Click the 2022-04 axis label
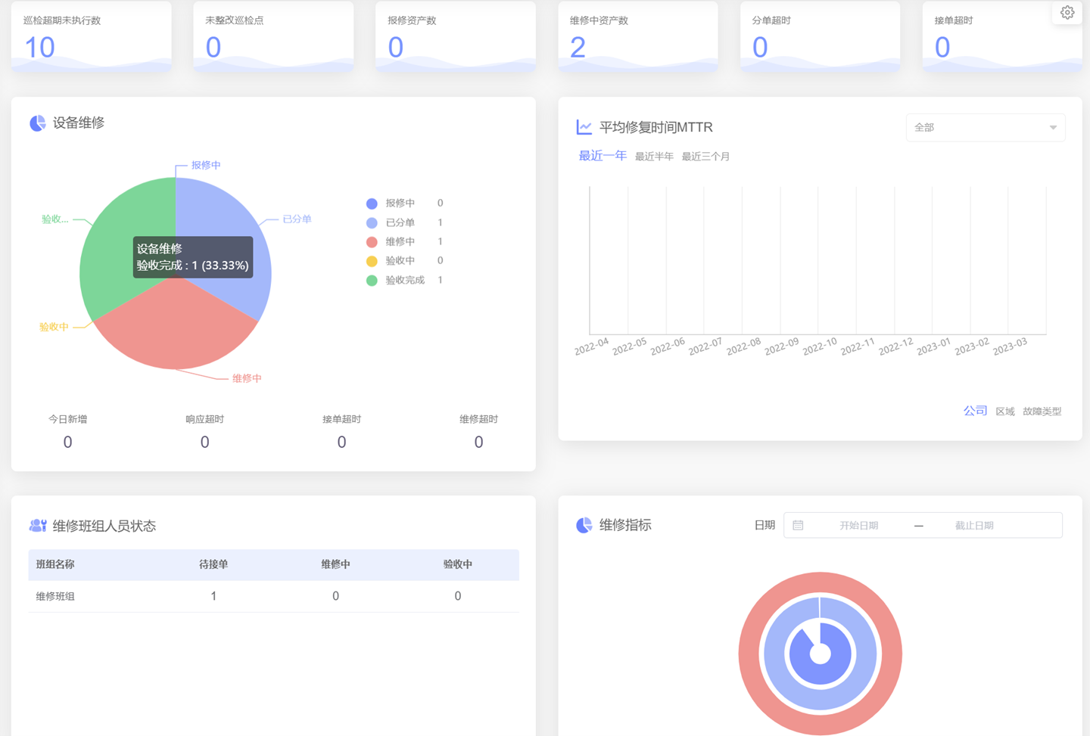 pos(591,346)
